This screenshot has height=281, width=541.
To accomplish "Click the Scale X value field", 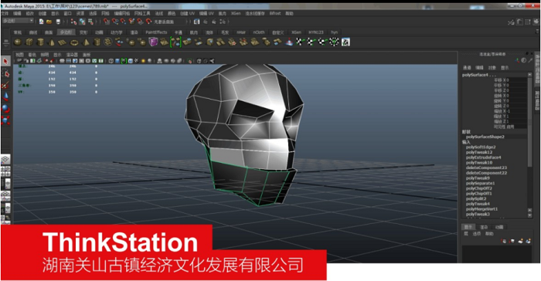I will [x=516, y=111].
